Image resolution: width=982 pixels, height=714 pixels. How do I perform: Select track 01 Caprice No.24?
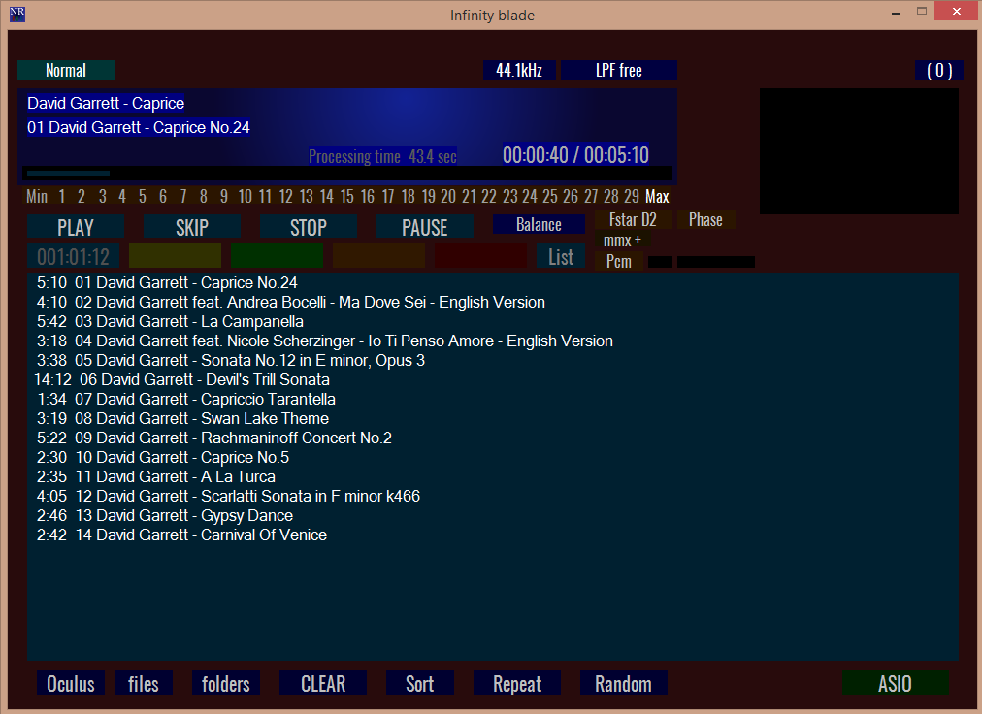(x=493, y=282)
